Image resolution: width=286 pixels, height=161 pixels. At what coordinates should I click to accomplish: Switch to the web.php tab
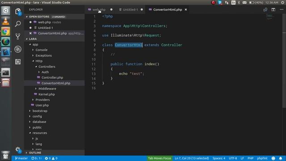(99, 9)
